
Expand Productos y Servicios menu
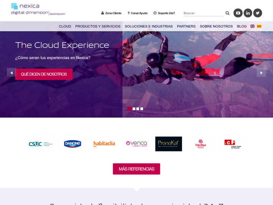pos(98,27)
